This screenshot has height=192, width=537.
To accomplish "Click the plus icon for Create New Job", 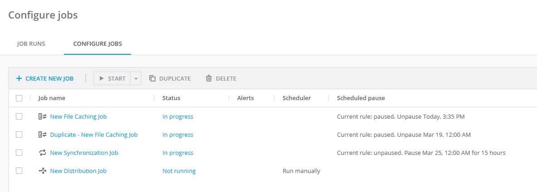I will 19,78.
